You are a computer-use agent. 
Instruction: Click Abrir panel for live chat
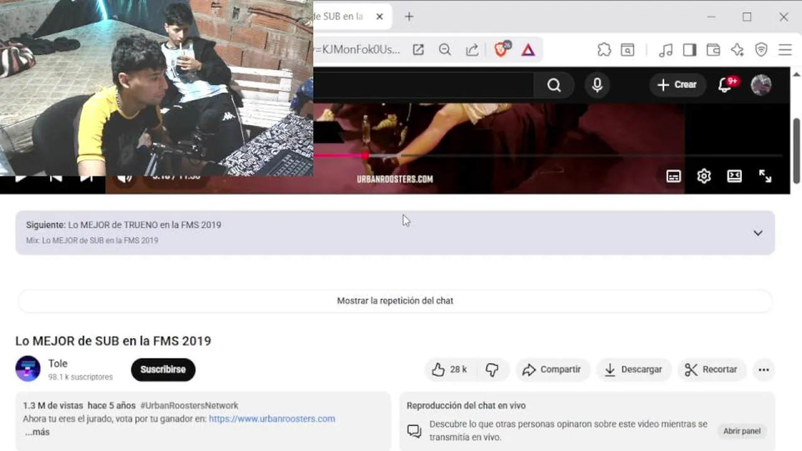tap(742, 431)
